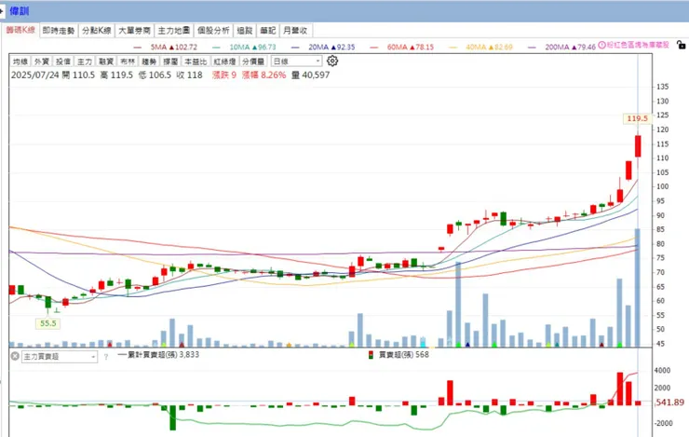This screenshot has width=689, height=437.
Task: Toggle the 均線 overlay button
Action: pos(20,61)
